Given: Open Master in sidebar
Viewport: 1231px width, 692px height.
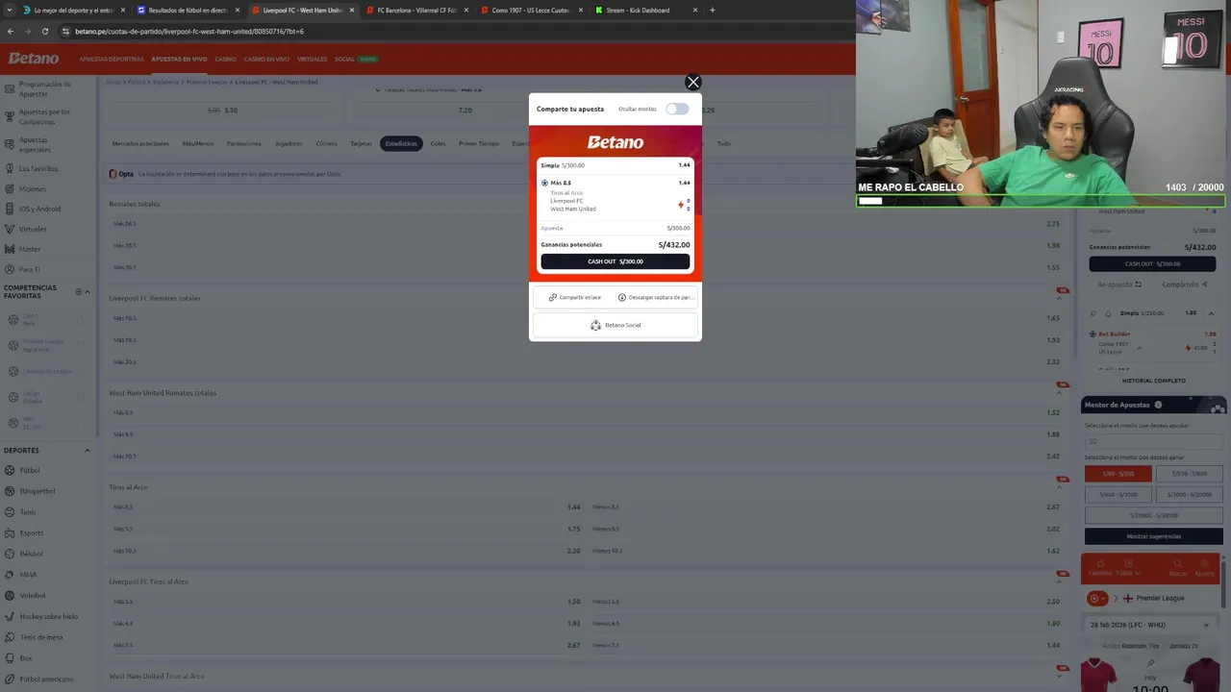Looking at the screenshot, I should (x=30, y=249).
